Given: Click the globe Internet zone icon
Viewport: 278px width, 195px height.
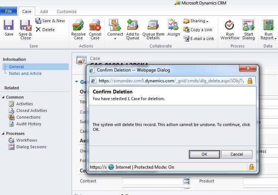Looking at the screenshot, I should click(111, 167).
